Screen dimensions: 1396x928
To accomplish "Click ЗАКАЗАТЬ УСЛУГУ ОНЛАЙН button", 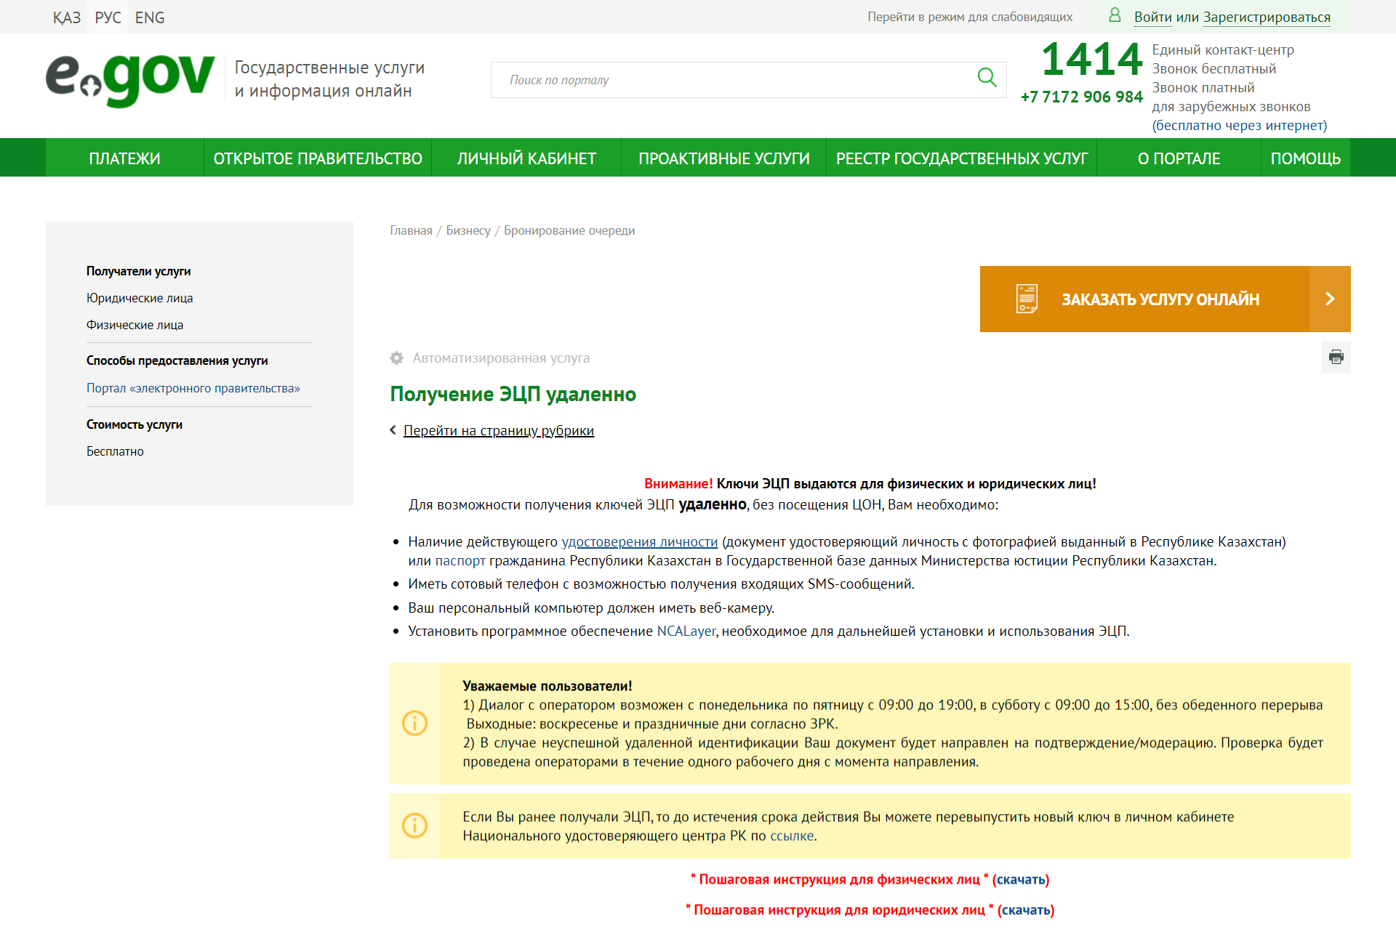I will 1165,299.
